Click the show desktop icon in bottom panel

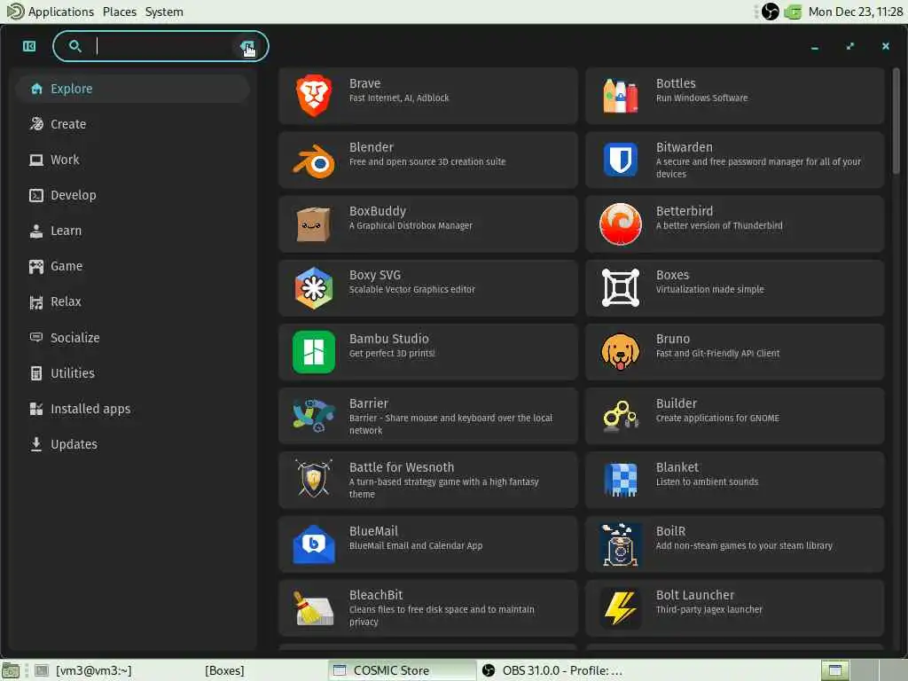[x=11, y=670]
